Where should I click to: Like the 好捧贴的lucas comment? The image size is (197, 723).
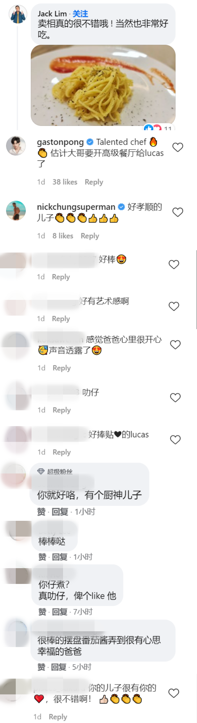coord(175,440)
